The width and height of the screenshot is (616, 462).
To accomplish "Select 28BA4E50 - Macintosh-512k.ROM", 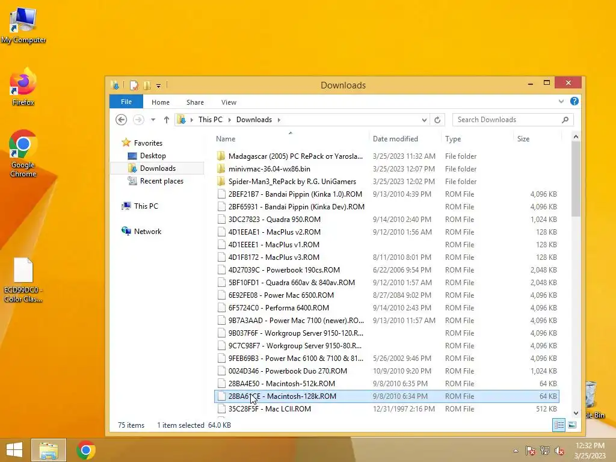I will [x=387, y=383].
